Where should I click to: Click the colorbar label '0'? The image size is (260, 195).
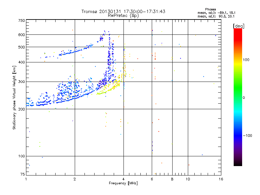click(244, 98)
